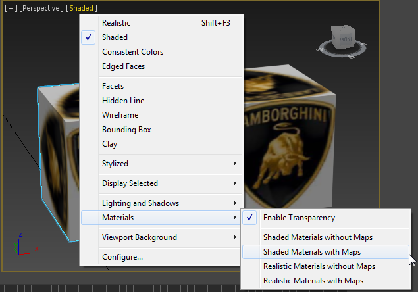
Task: Open Configure... viewport settings
Action: pyautogui.click(x=161, y=257)
